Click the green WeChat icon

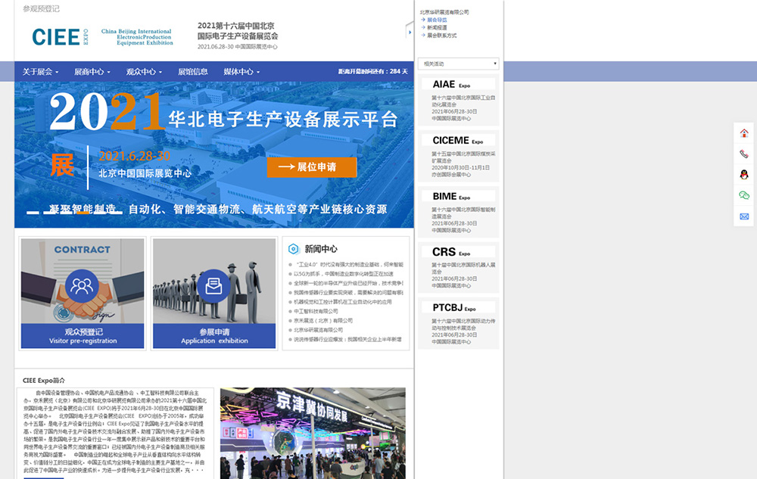tap(744, 195)
